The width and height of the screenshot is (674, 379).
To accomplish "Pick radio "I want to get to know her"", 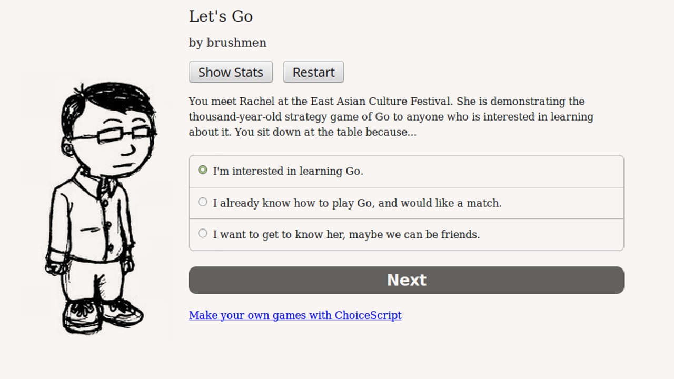I will click(203, 233).
